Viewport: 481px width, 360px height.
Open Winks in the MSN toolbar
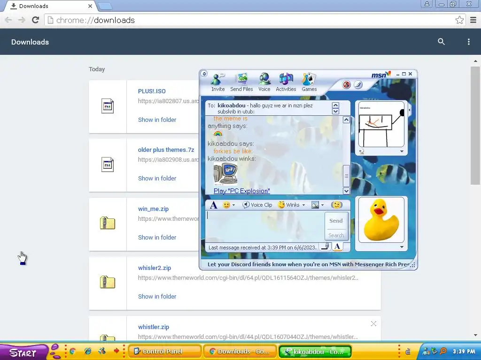(289, 205)
